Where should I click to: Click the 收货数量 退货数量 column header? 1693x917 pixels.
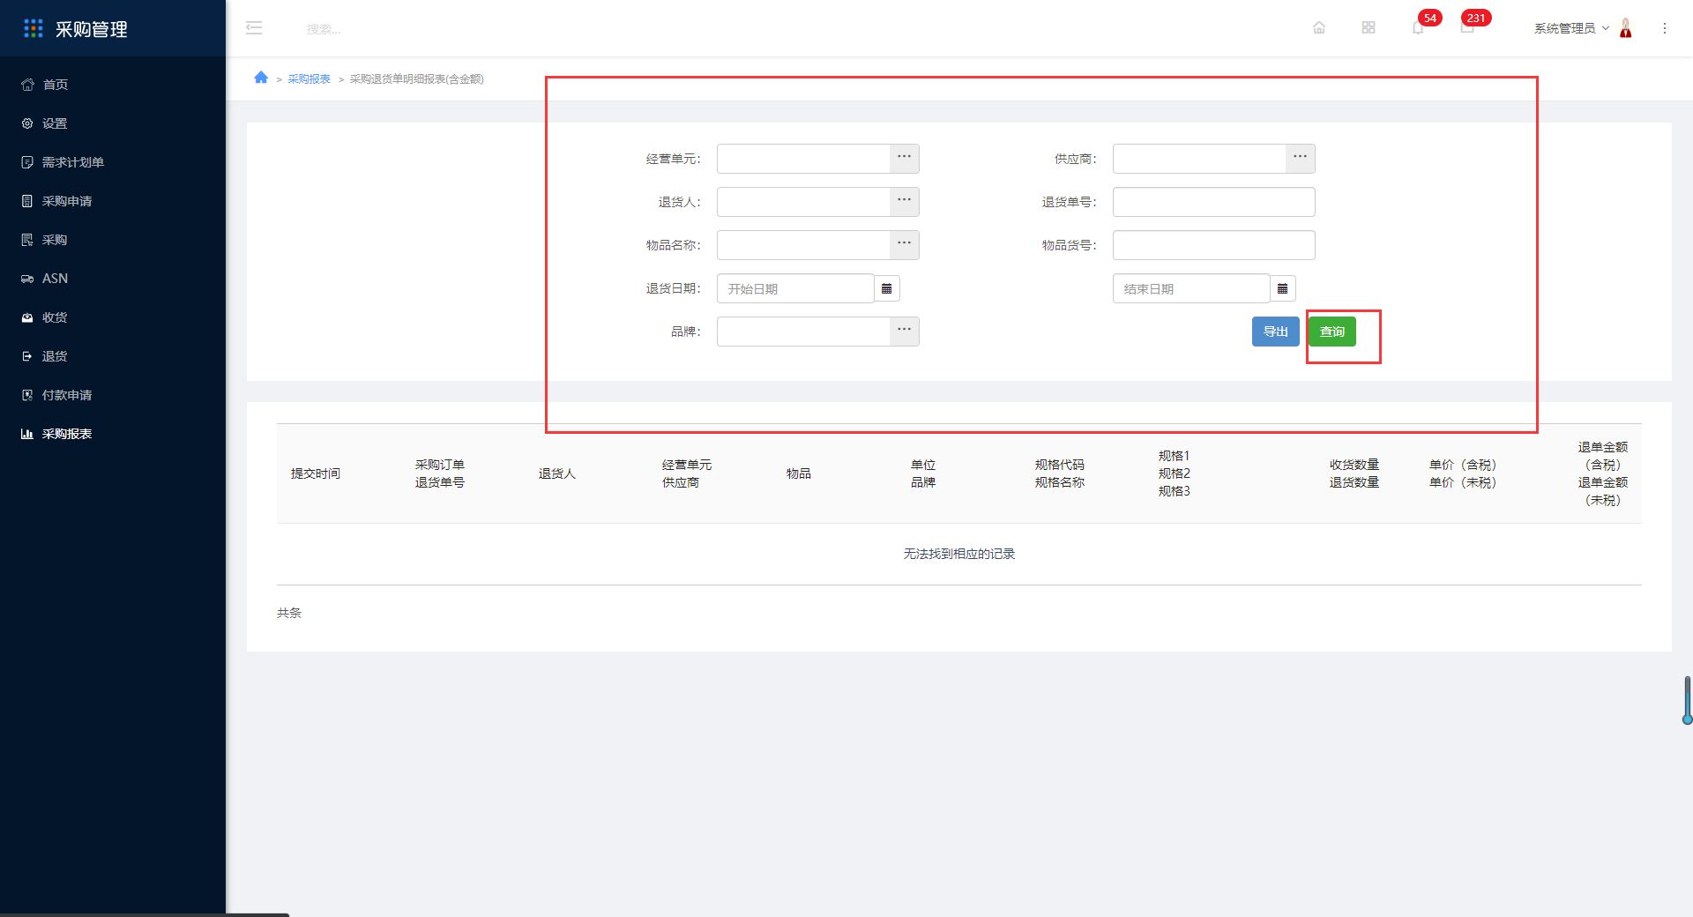[x=1354, y=473]
